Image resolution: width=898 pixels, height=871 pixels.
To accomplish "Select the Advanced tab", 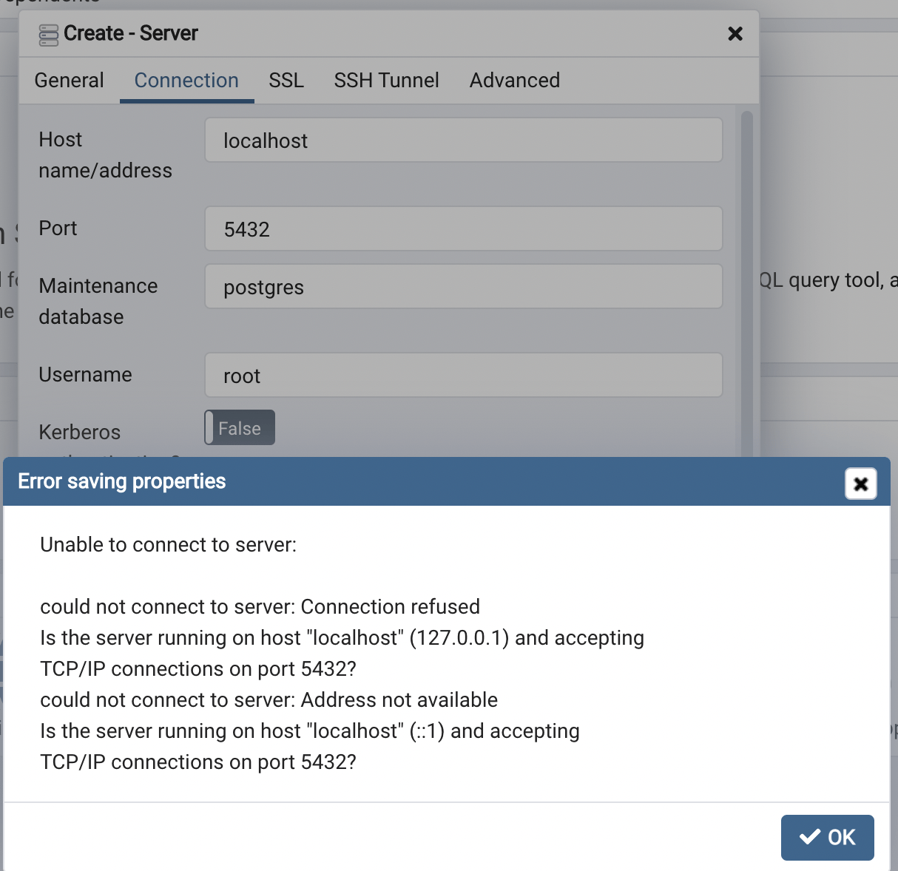I will point(514,81).
